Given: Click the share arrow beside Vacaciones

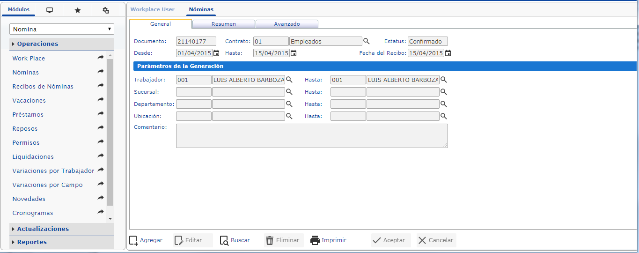Looking at the screenshot, I should tap(101, 100).
